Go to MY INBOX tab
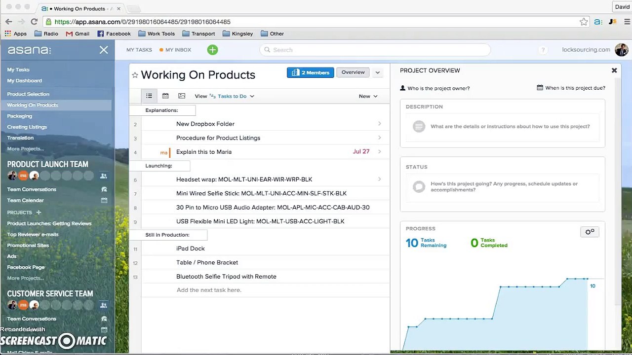Viewport: 632px width, 355px height. [175, 50]
